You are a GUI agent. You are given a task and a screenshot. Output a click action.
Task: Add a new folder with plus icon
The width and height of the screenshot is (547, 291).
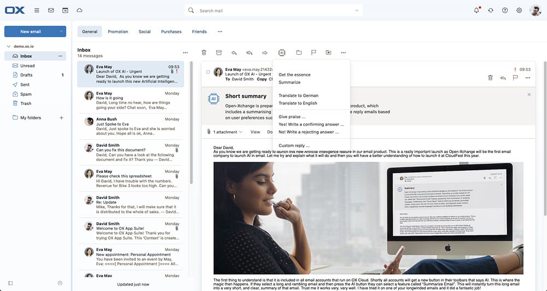[61, 118]
